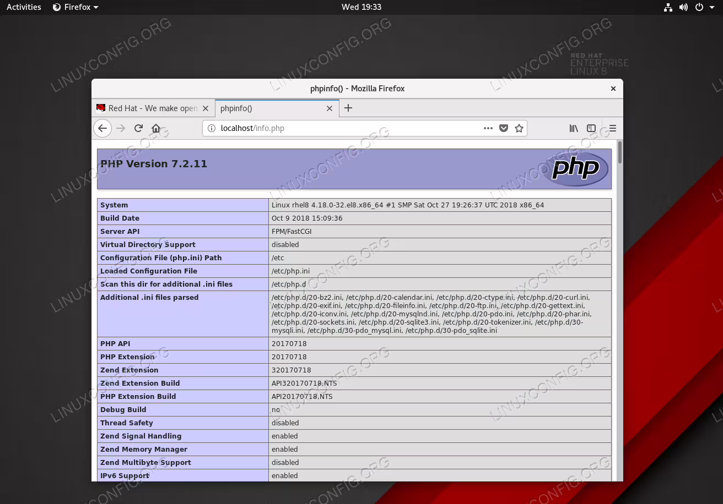This screenshot has height=504, width=723.
Task: Click the PHP Extension label
Action: click(127, 357)
